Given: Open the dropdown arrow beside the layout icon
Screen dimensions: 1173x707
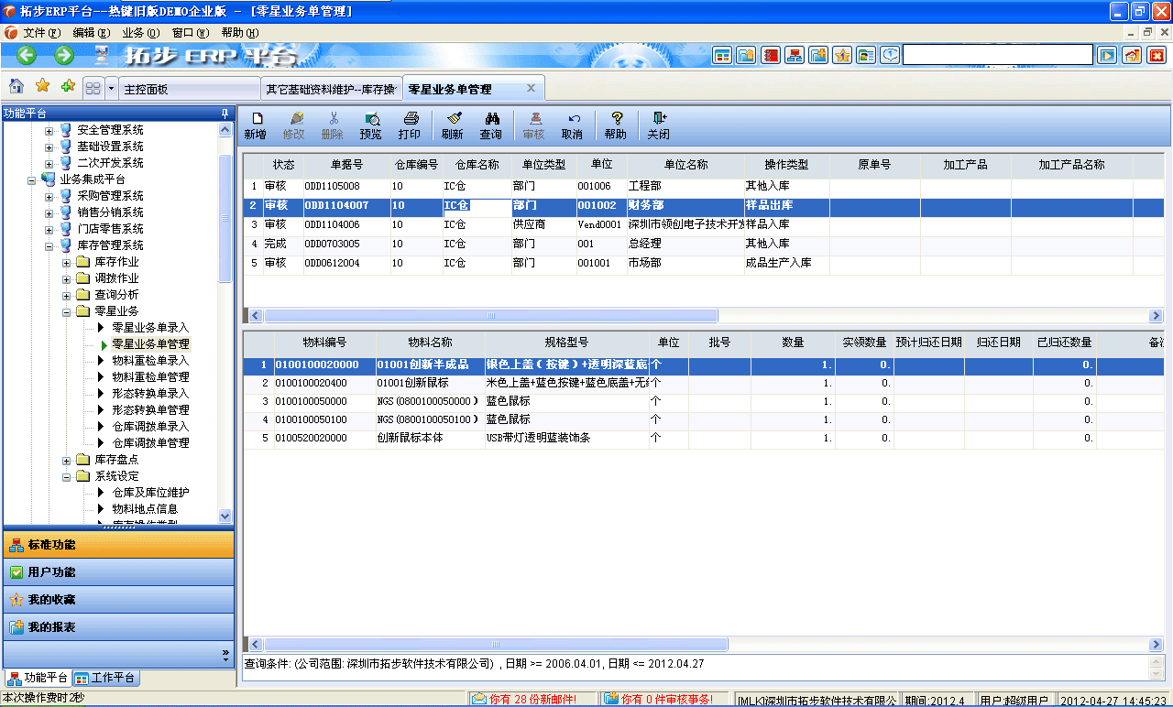Looking at the screenshot, I should point(110,88).
